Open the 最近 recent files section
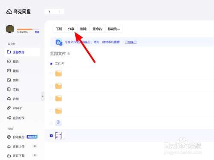 pos(13,61)
